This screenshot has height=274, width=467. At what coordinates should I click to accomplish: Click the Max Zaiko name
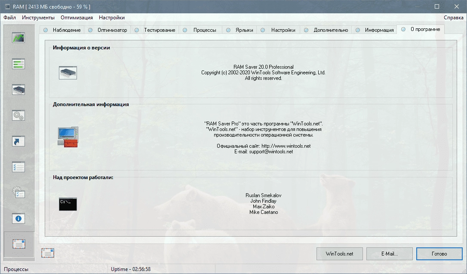pos(264,207)
